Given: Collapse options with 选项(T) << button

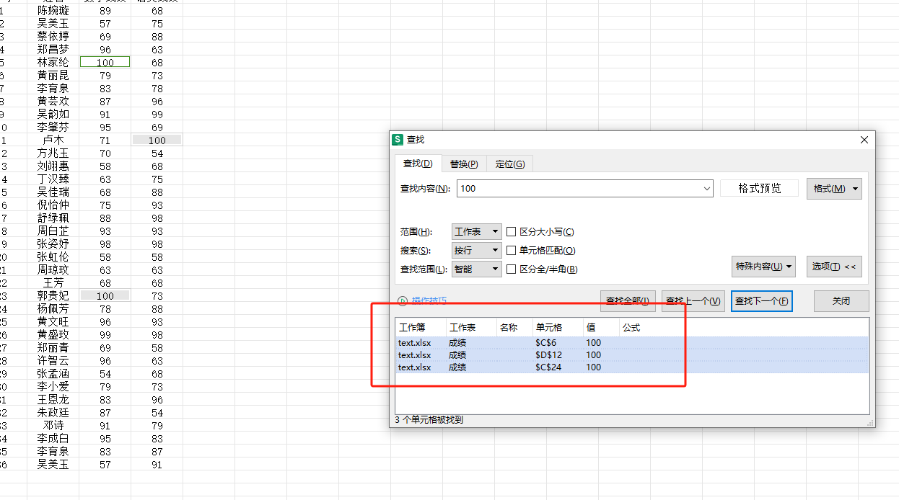Looking at the screenshot, I should [834, 267].
